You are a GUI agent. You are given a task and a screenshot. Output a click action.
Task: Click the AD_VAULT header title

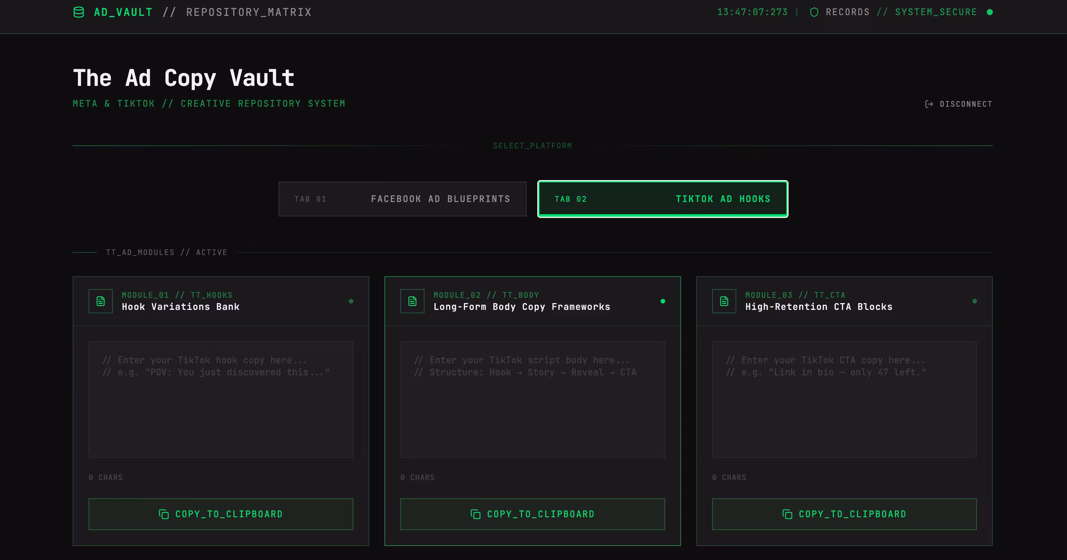coord(123,12)
